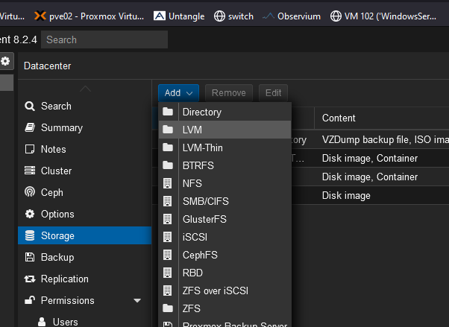Select NFS storage type in menu
The width and height of the screenshot is (449, 327).
click(x=192, y=183)
